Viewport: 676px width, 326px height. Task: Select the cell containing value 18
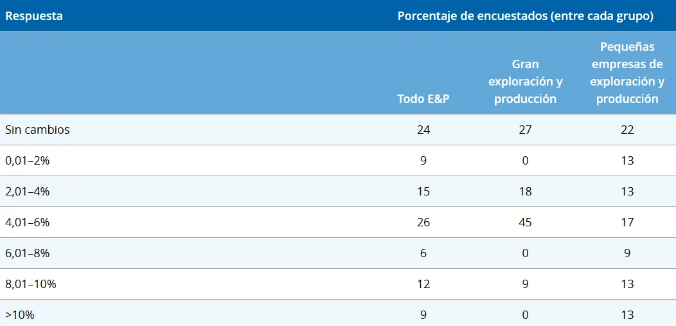click(525, 191)
